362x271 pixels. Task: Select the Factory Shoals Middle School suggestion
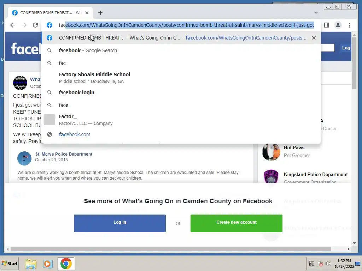(x=181, y=78)
